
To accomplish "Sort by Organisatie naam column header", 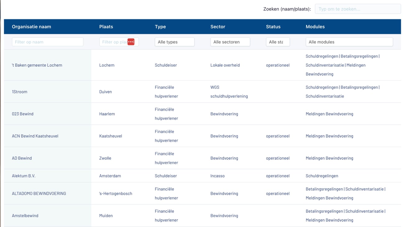I will 31,27.
